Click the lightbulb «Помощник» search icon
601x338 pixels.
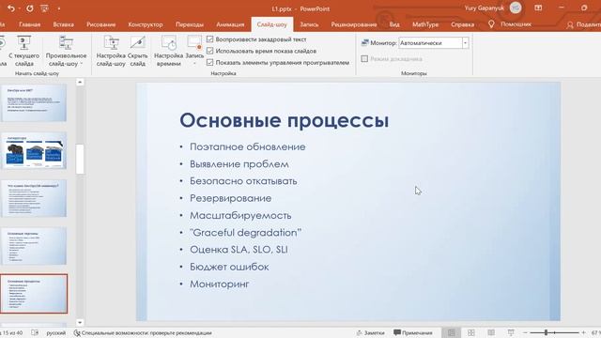coord(491,24)
